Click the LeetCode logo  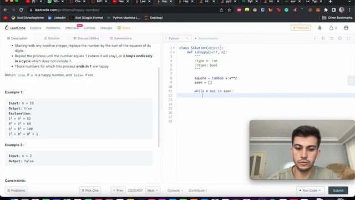click(x=15, y=28)
